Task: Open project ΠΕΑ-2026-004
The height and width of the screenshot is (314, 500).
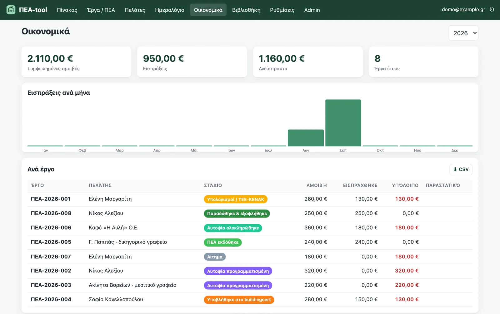Action: (51, 299)
